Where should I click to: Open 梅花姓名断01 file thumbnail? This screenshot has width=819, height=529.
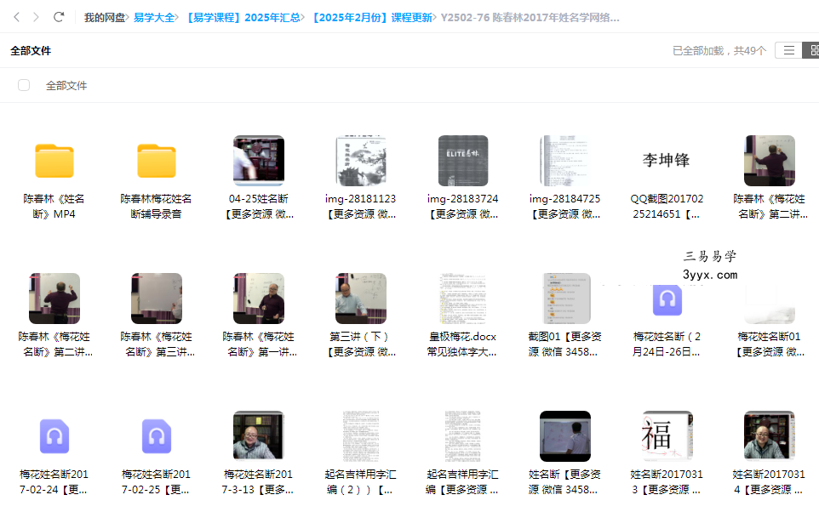click(770, 304)
